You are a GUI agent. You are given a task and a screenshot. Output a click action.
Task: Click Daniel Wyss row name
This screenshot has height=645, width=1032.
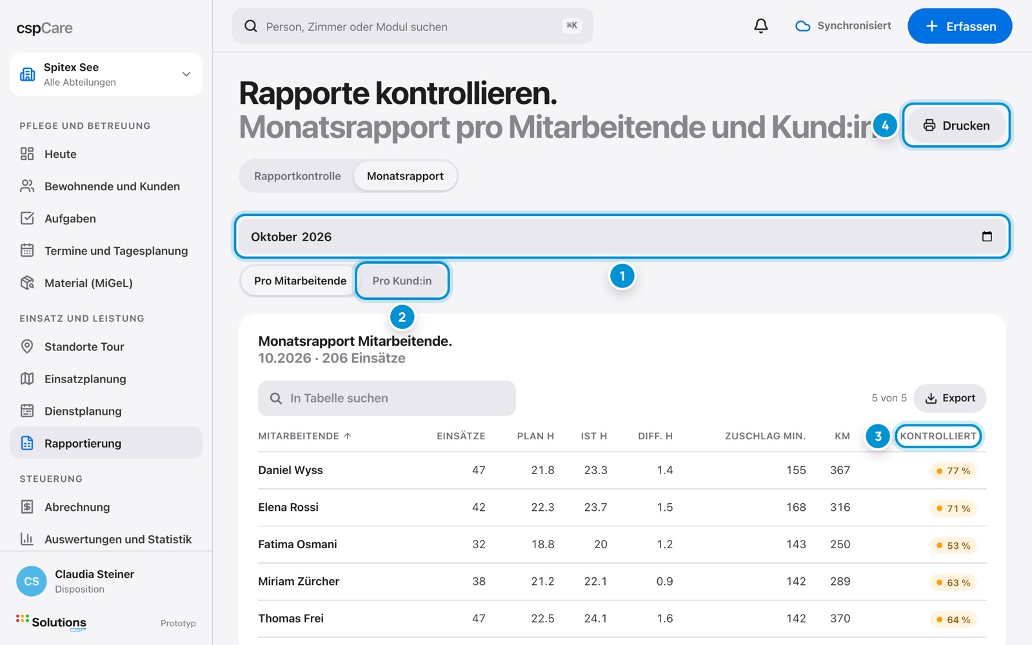(x=290, y=470)
